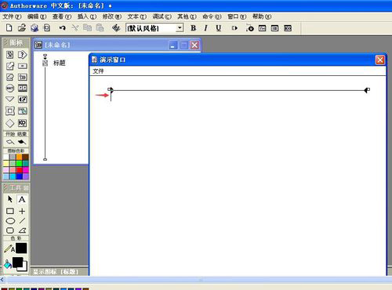Open a file with the toolbar folder icon
392x290 pixels.
click(22, 27)
